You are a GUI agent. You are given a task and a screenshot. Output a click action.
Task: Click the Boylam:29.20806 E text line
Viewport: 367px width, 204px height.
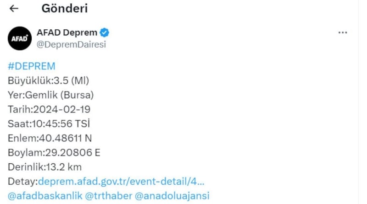pos(54,153)
